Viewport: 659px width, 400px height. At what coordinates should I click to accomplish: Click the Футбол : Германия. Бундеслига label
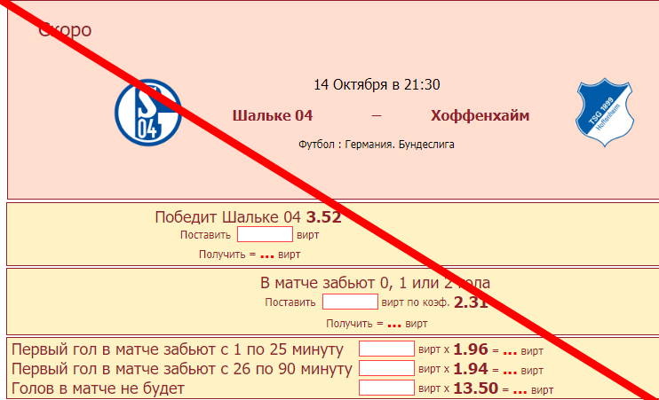point(377,145)
